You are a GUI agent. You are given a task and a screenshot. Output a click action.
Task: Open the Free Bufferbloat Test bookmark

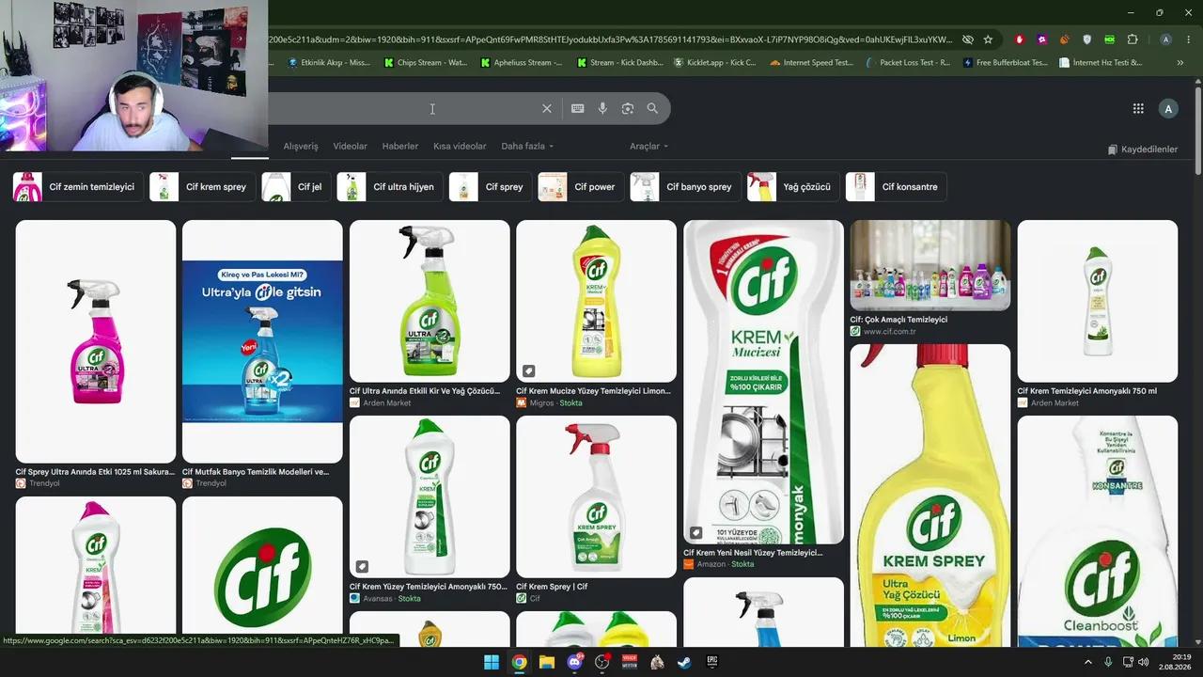click(1005, 63)
